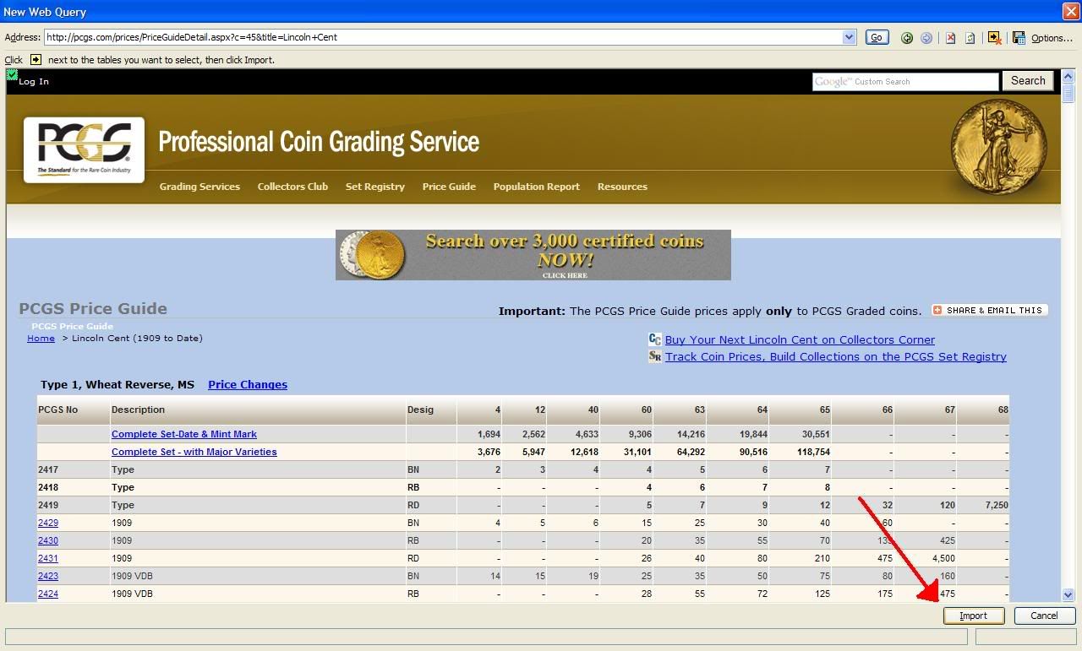The image size is (1082, 651).
Task: Open Complete Set - with Major Varieties link
Action: 194,452
